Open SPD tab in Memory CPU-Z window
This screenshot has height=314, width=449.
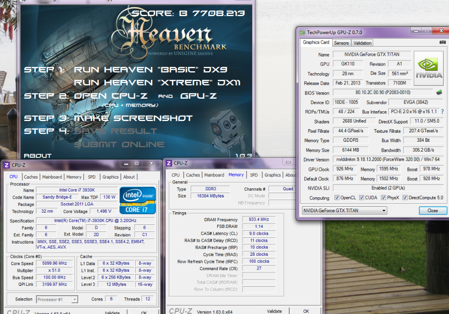point(254,175)
